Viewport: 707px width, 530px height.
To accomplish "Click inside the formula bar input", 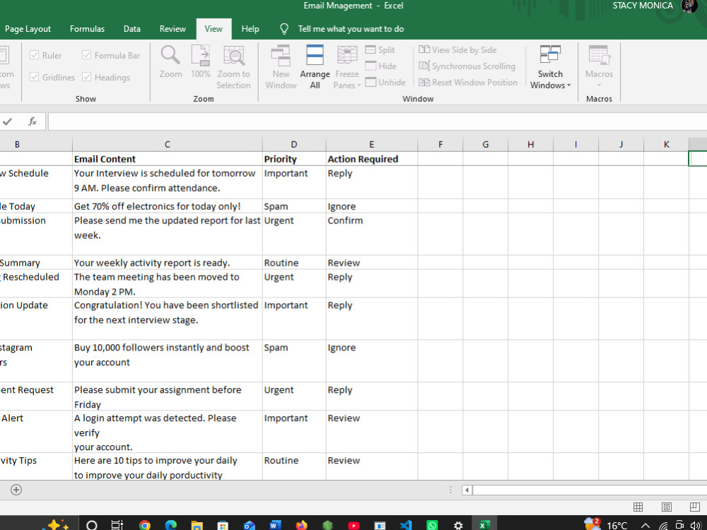I will point(378,122).
